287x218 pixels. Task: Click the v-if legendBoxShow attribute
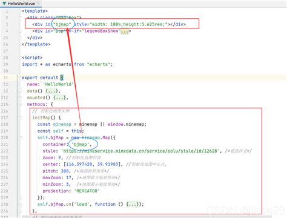[x=94, y=31]
